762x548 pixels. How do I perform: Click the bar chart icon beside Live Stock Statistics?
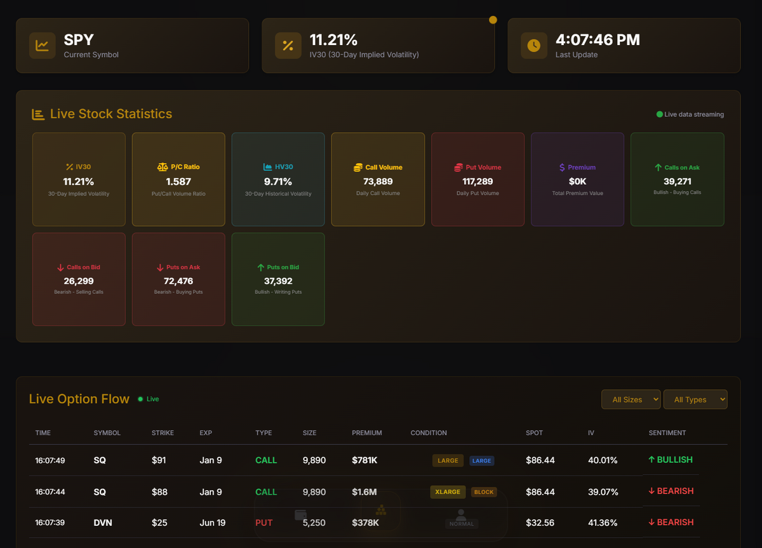point(38,114)
